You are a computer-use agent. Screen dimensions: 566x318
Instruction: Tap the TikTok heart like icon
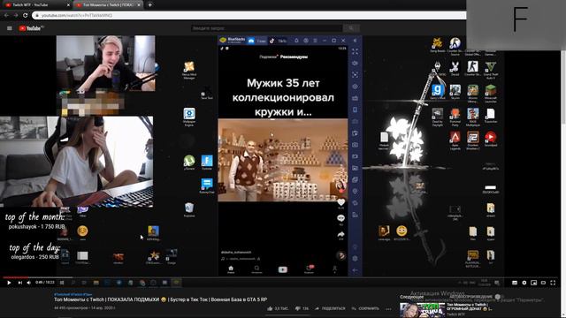tap(340, 202)
